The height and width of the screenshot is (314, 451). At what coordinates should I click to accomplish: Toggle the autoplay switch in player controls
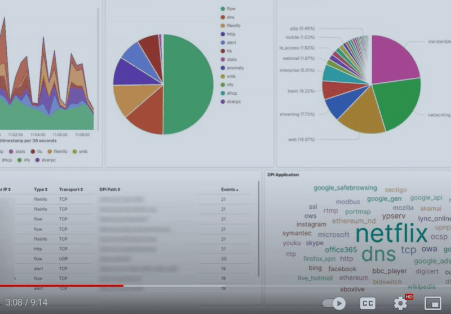pyautogui.click(x=334, y=303)
